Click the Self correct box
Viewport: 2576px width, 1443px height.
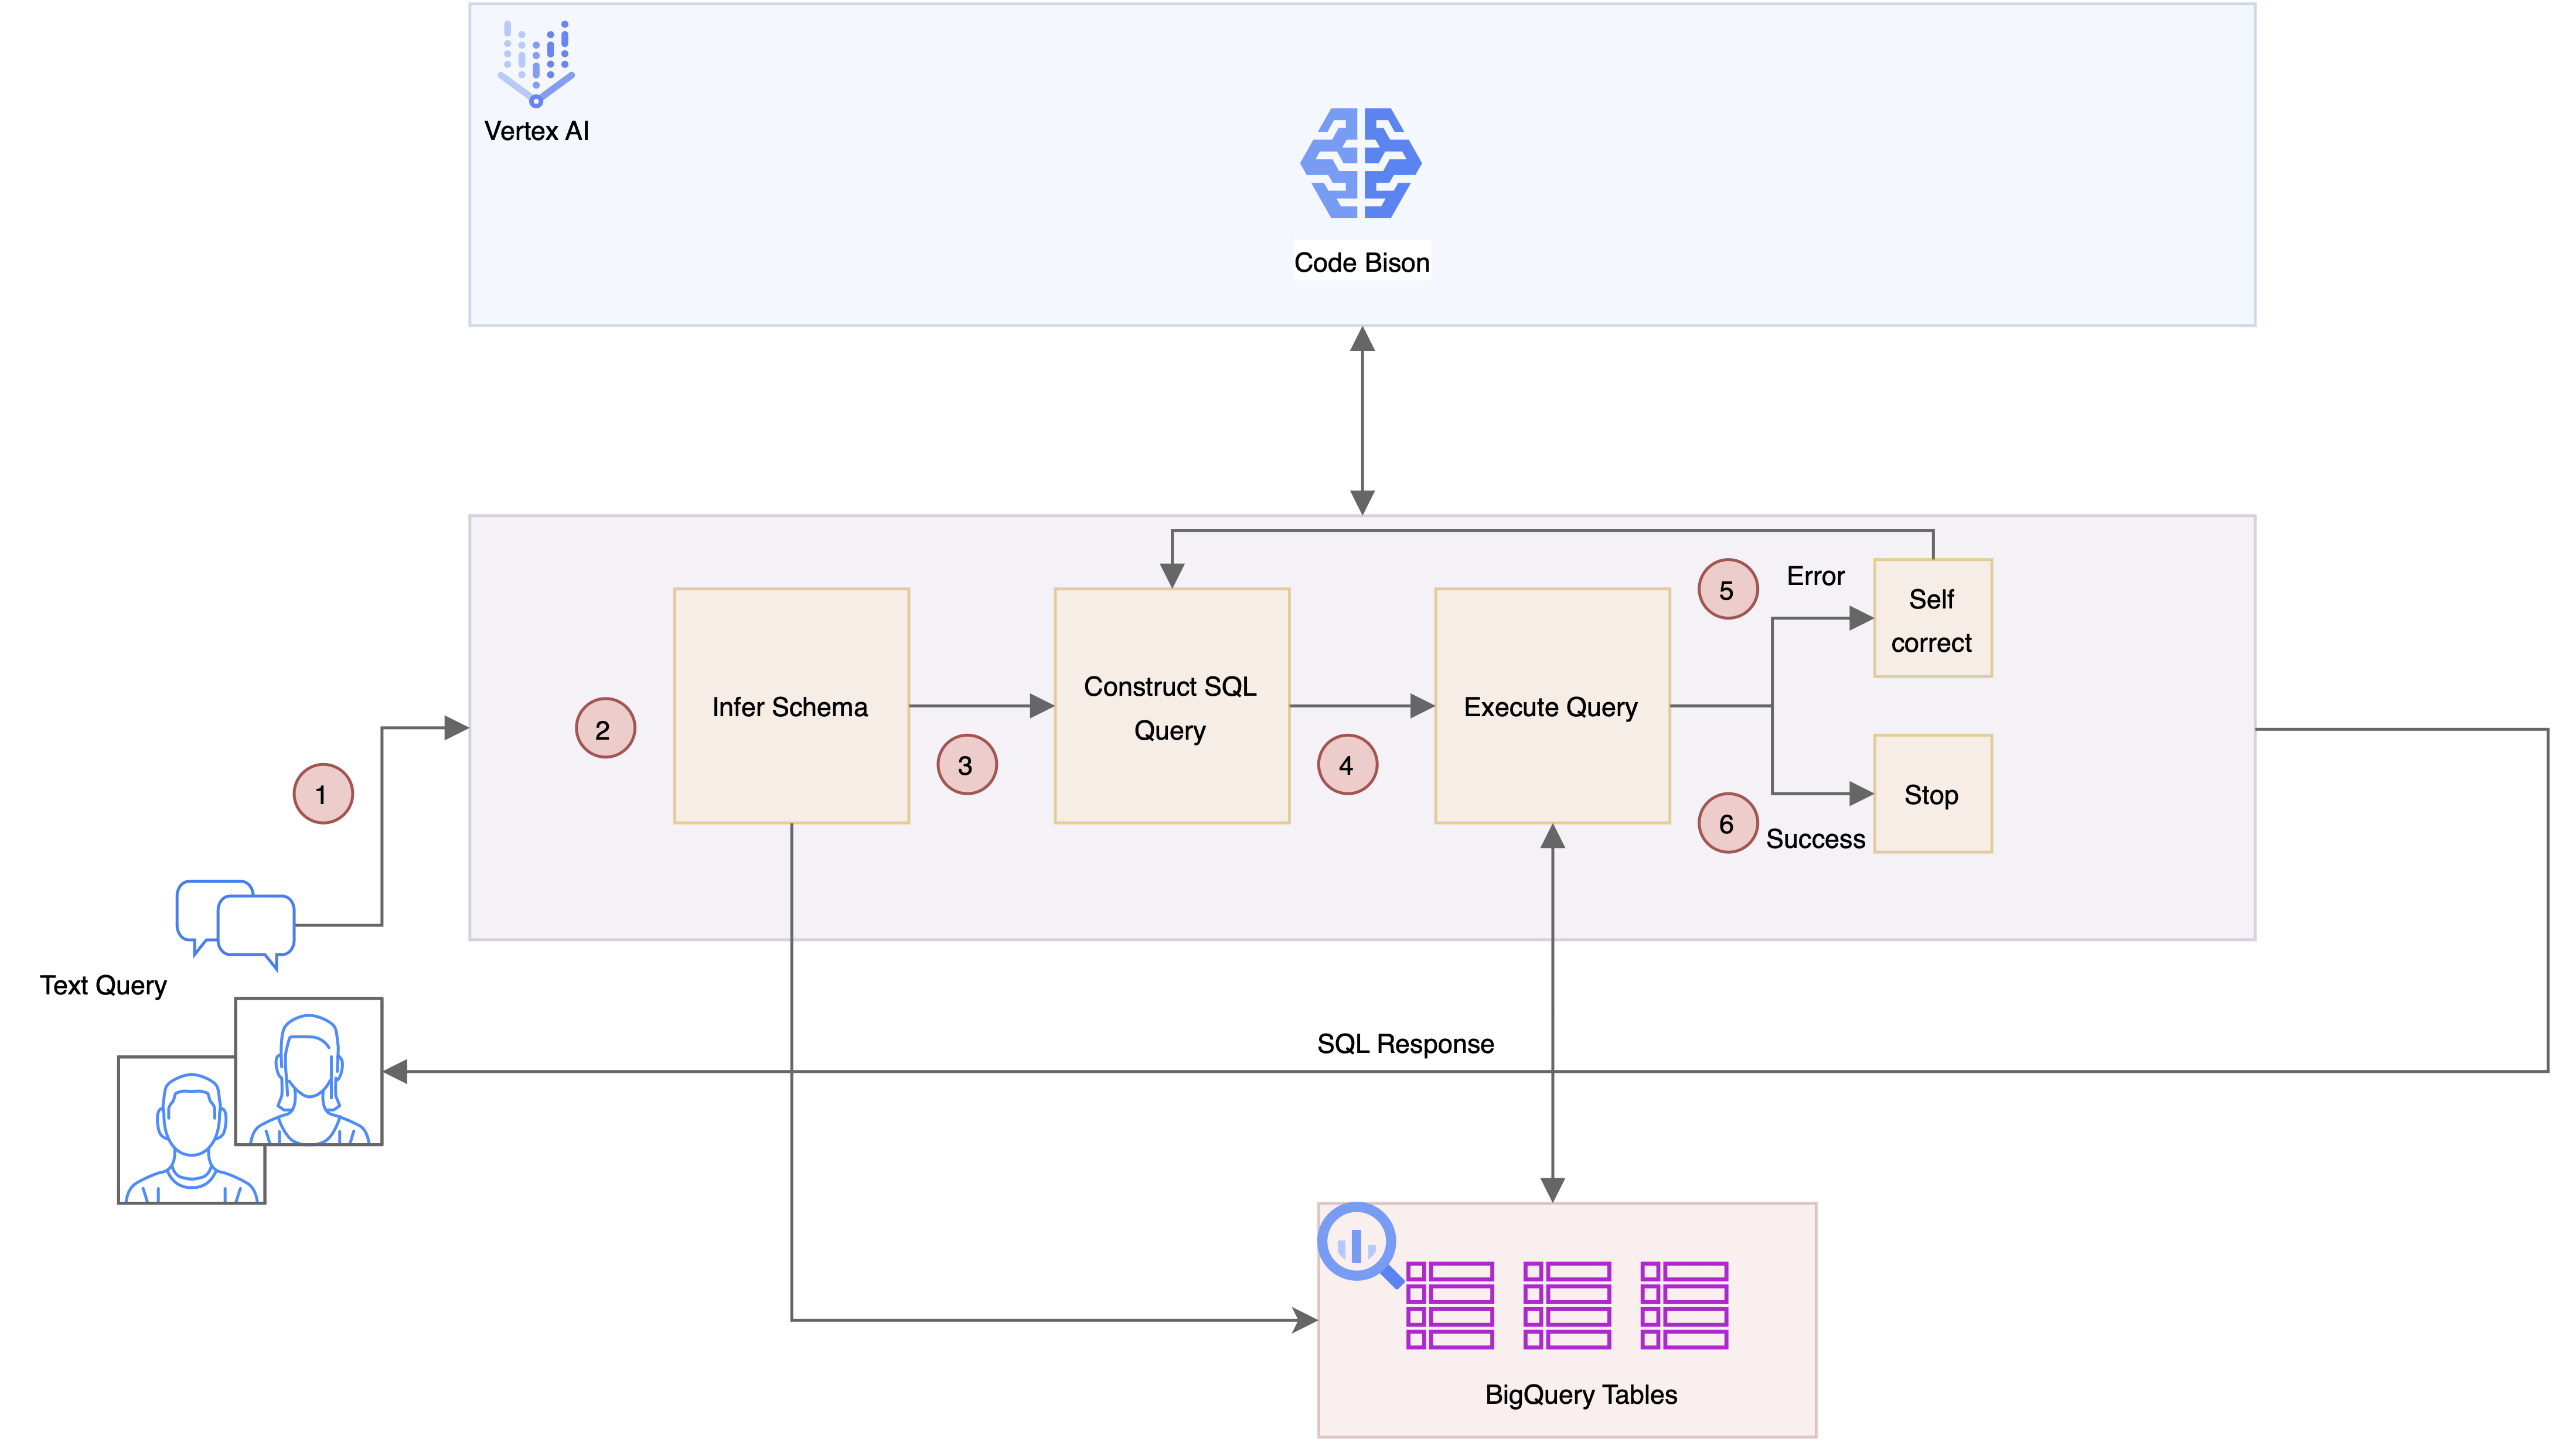click(x=1932, y=618)
